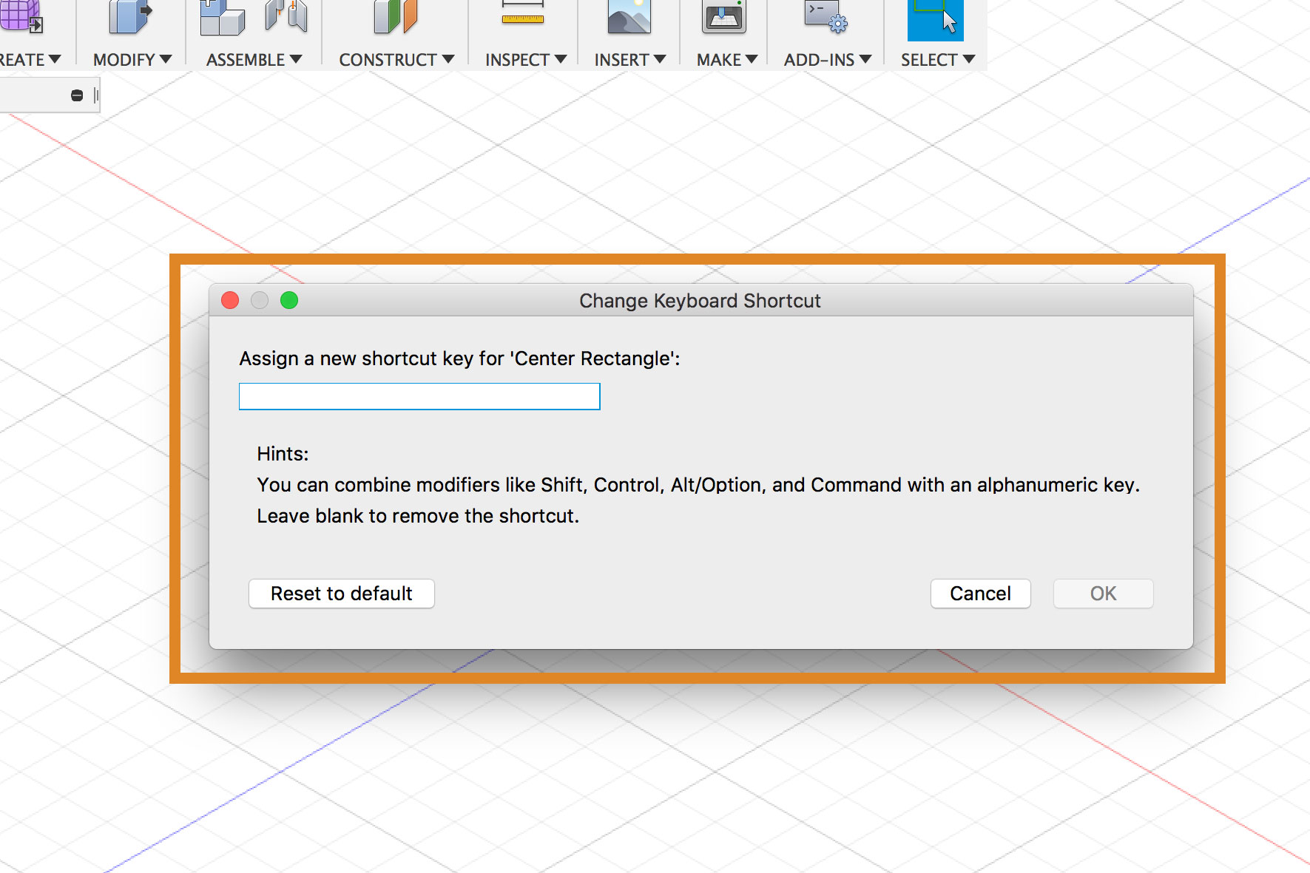Open the CREATE dropdown menu
The image size is (1310, 873).
tap(30, 60)
